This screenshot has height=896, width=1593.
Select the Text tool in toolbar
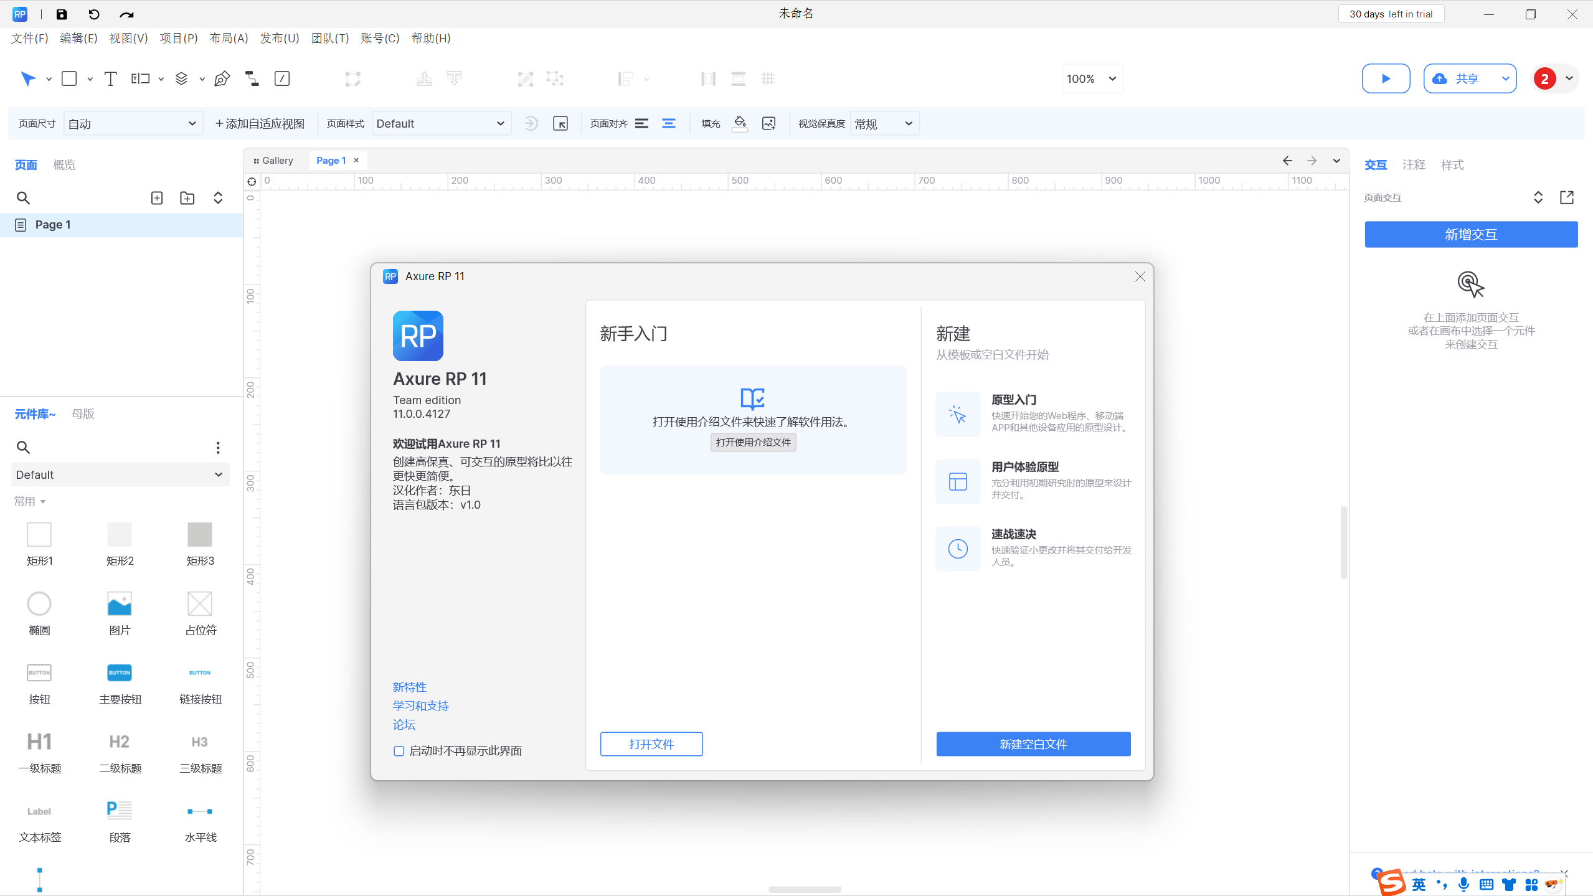(110, 78)
